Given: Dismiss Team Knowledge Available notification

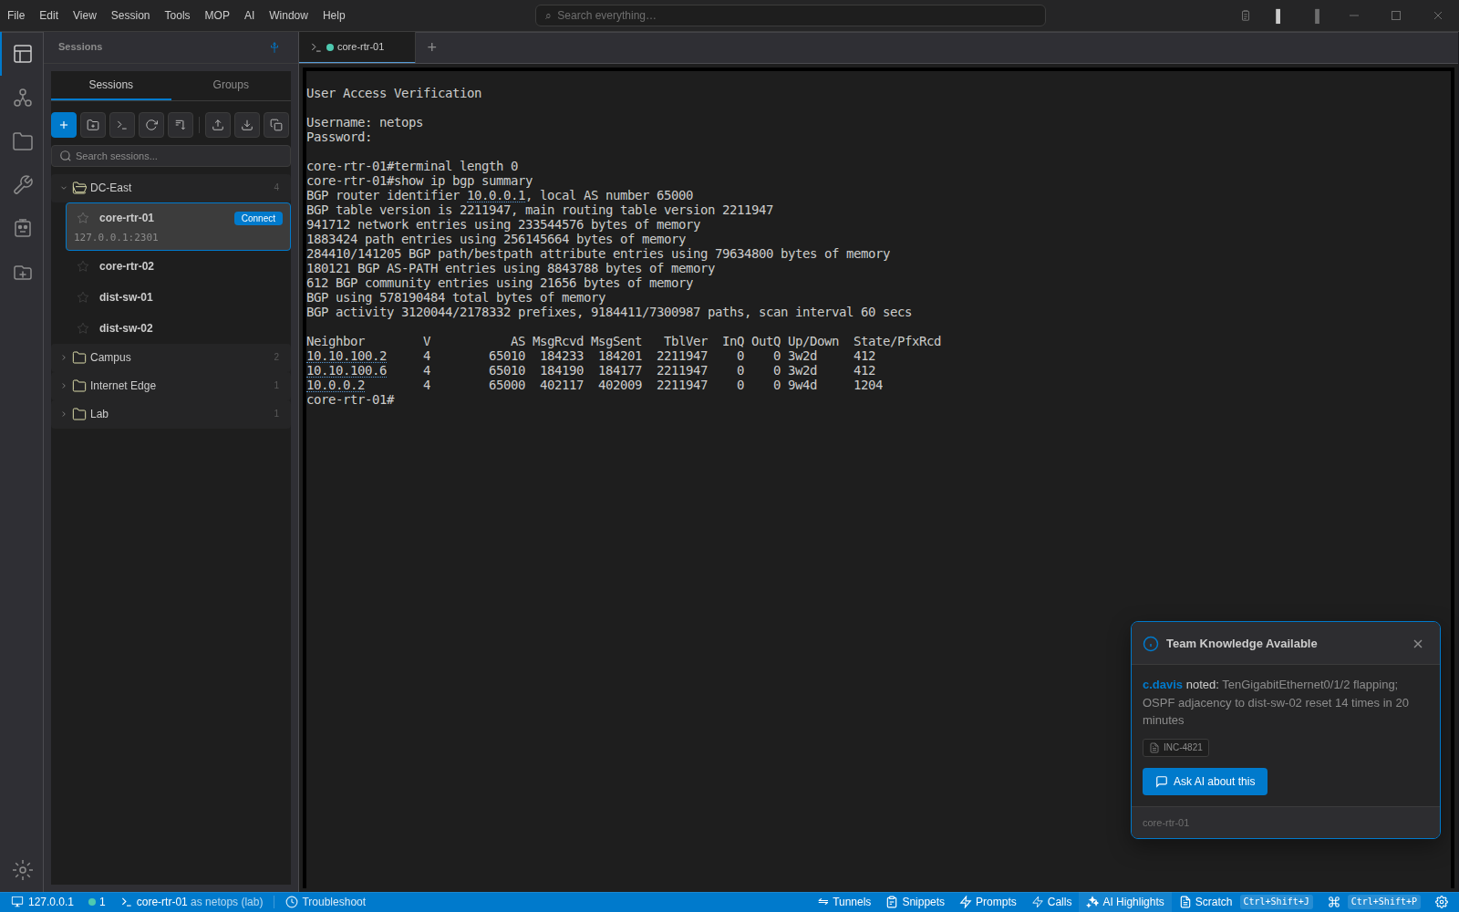Looking at the screenshot, I should point(1418,644).
